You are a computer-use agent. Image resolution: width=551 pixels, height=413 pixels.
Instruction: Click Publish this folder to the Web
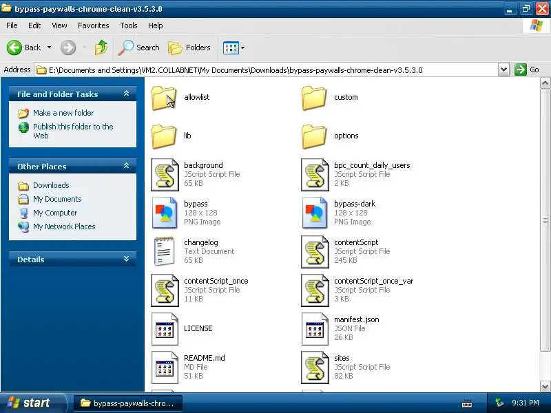tap(73, 131)
